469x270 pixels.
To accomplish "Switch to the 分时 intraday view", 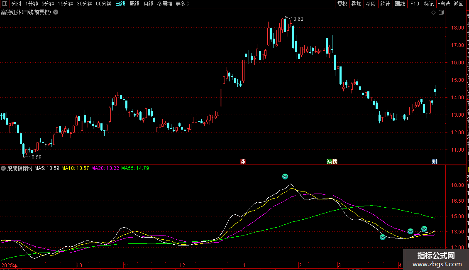I will [x=17, y=4].
